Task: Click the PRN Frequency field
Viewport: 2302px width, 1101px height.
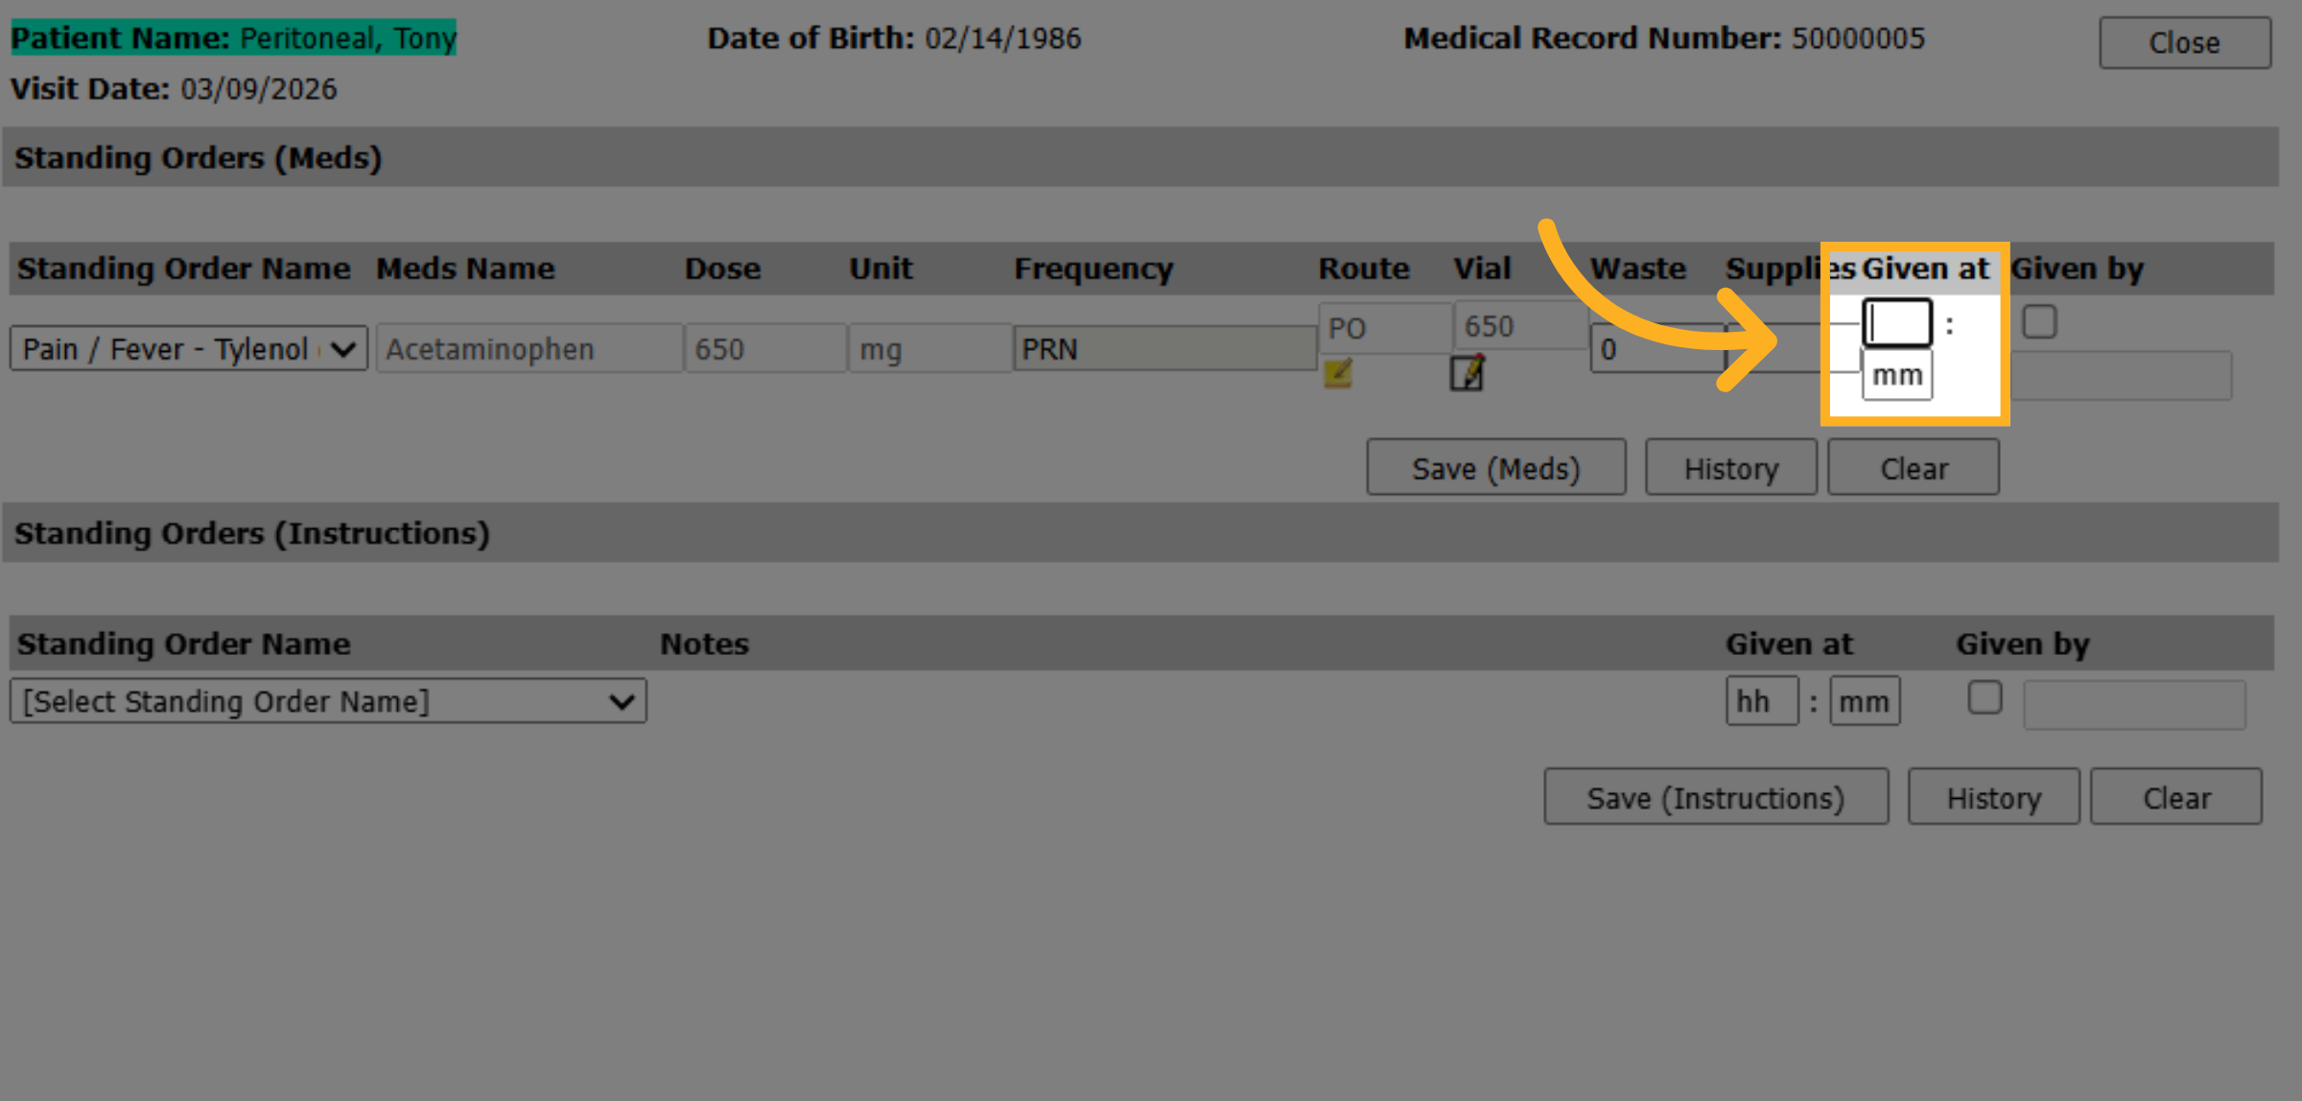Action: coord(1164,348)
